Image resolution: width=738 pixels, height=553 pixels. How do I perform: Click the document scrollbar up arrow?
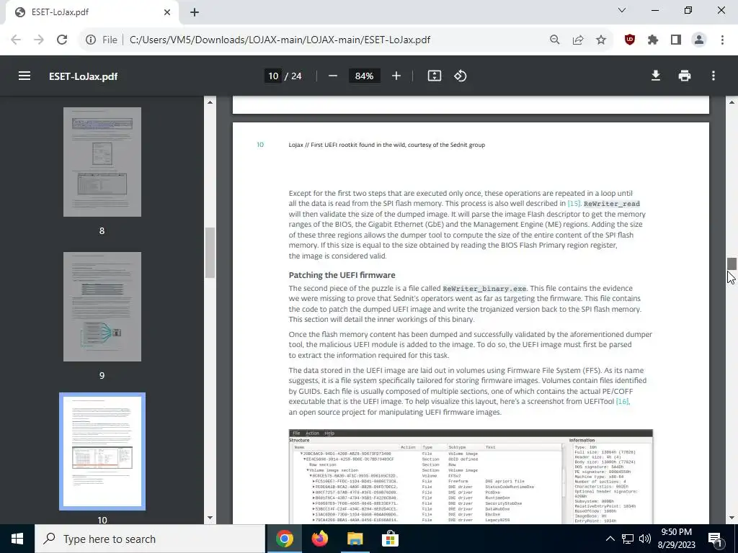pyautogui.click(x=732, y=102)
